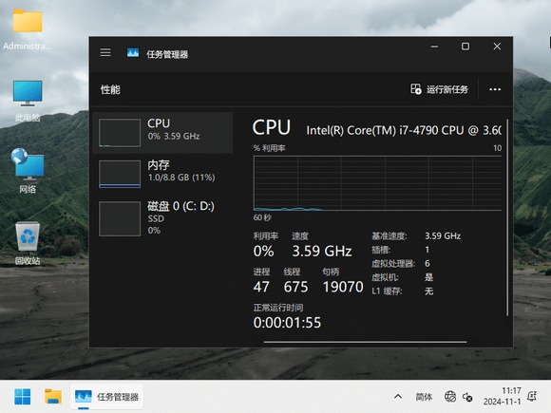
Task: Click the horizontal scrollbar at pane bottom
Action: point(365,342)
